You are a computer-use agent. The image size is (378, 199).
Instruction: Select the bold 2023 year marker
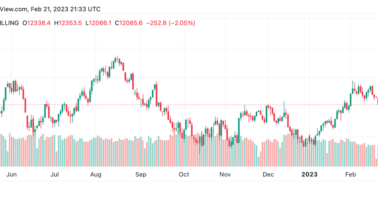point(310,174)
